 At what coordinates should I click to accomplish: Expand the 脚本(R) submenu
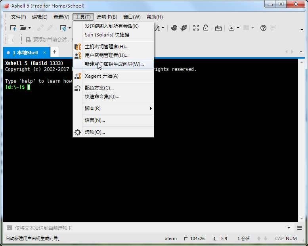[113, 109]
